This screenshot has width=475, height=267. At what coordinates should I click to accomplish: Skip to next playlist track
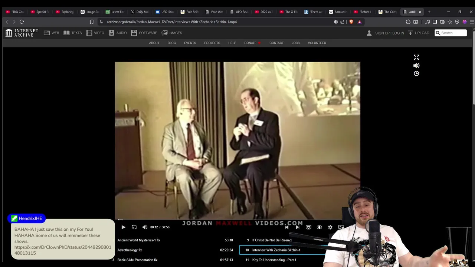[x=297, y=227]
